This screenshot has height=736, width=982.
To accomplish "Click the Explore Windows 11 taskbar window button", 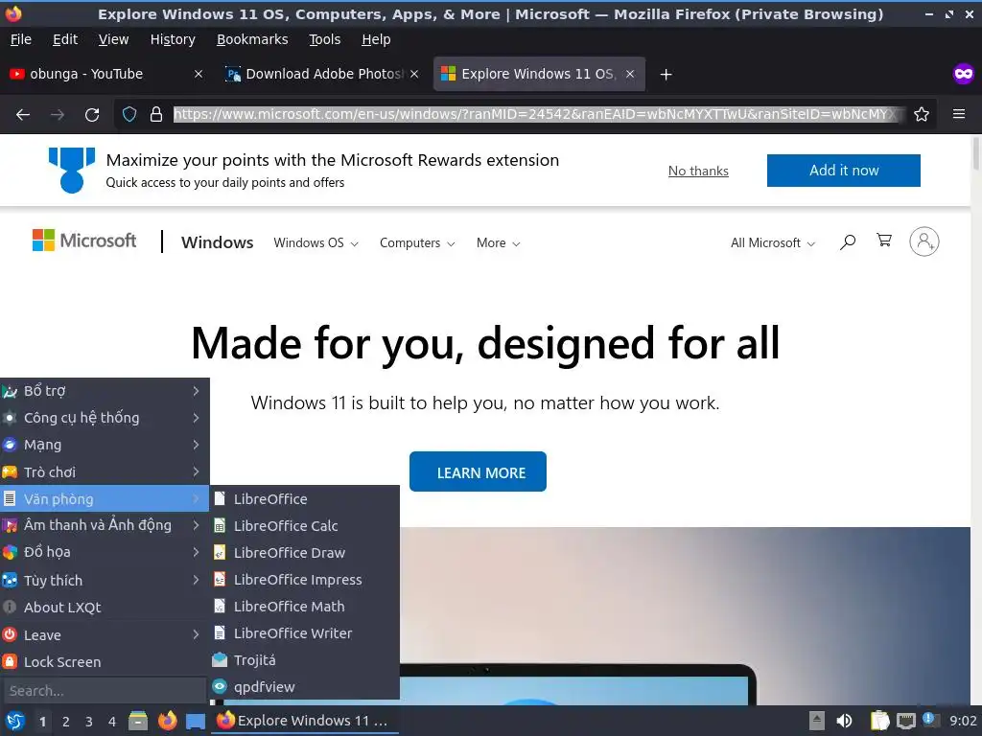I will coord(305,721).
